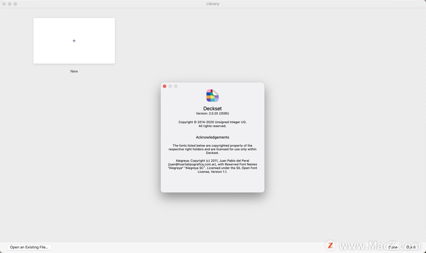This screenshot has width=426, height=253.
Task: Click the Open an Existing File button
Action: tap(29, 247)
